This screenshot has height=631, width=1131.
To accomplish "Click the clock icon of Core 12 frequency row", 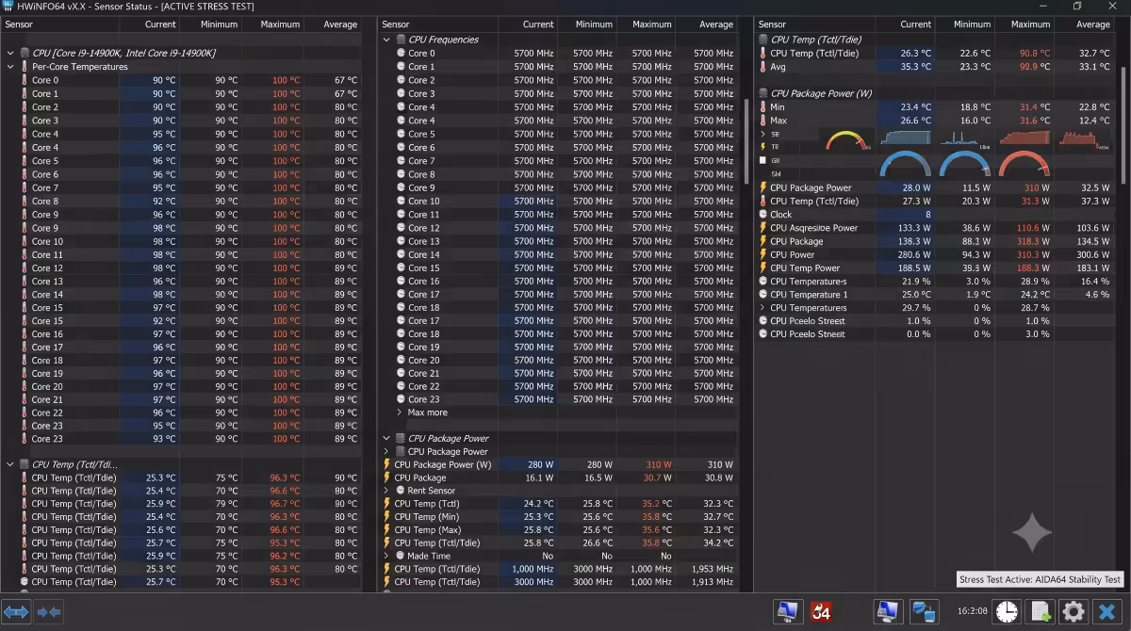I will click(401, 228).
